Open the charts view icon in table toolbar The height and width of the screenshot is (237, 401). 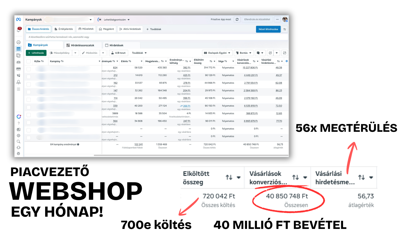(x=285, y=53)
